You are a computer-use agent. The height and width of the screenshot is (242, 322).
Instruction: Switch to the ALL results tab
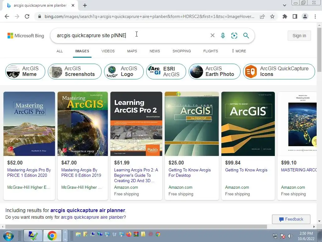[x=59, y=51]
